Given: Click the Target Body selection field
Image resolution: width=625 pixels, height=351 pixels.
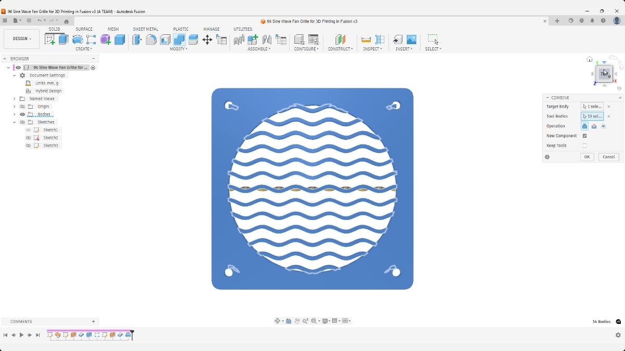Looking at the screenshot, I should coord(592,107).
